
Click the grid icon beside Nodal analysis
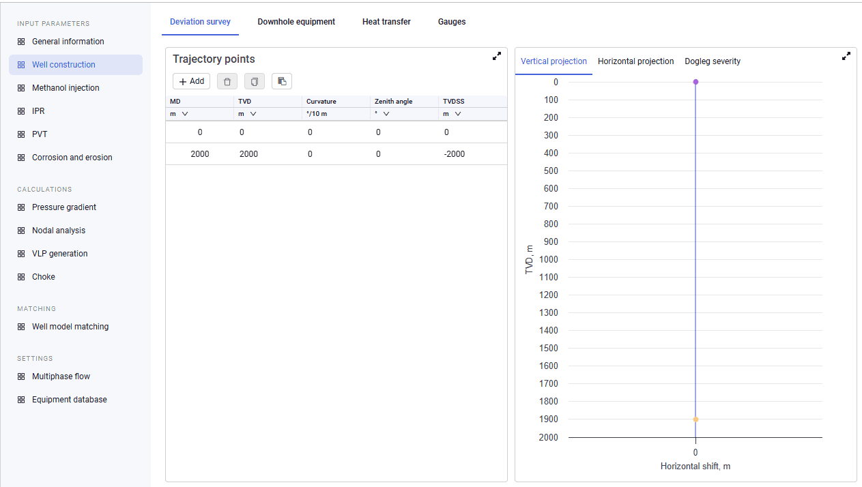click(x=21, y=231)
